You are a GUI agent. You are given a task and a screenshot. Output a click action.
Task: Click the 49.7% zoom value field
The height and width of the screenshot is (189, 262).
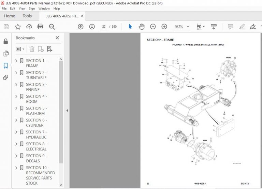tap(179, 27)
